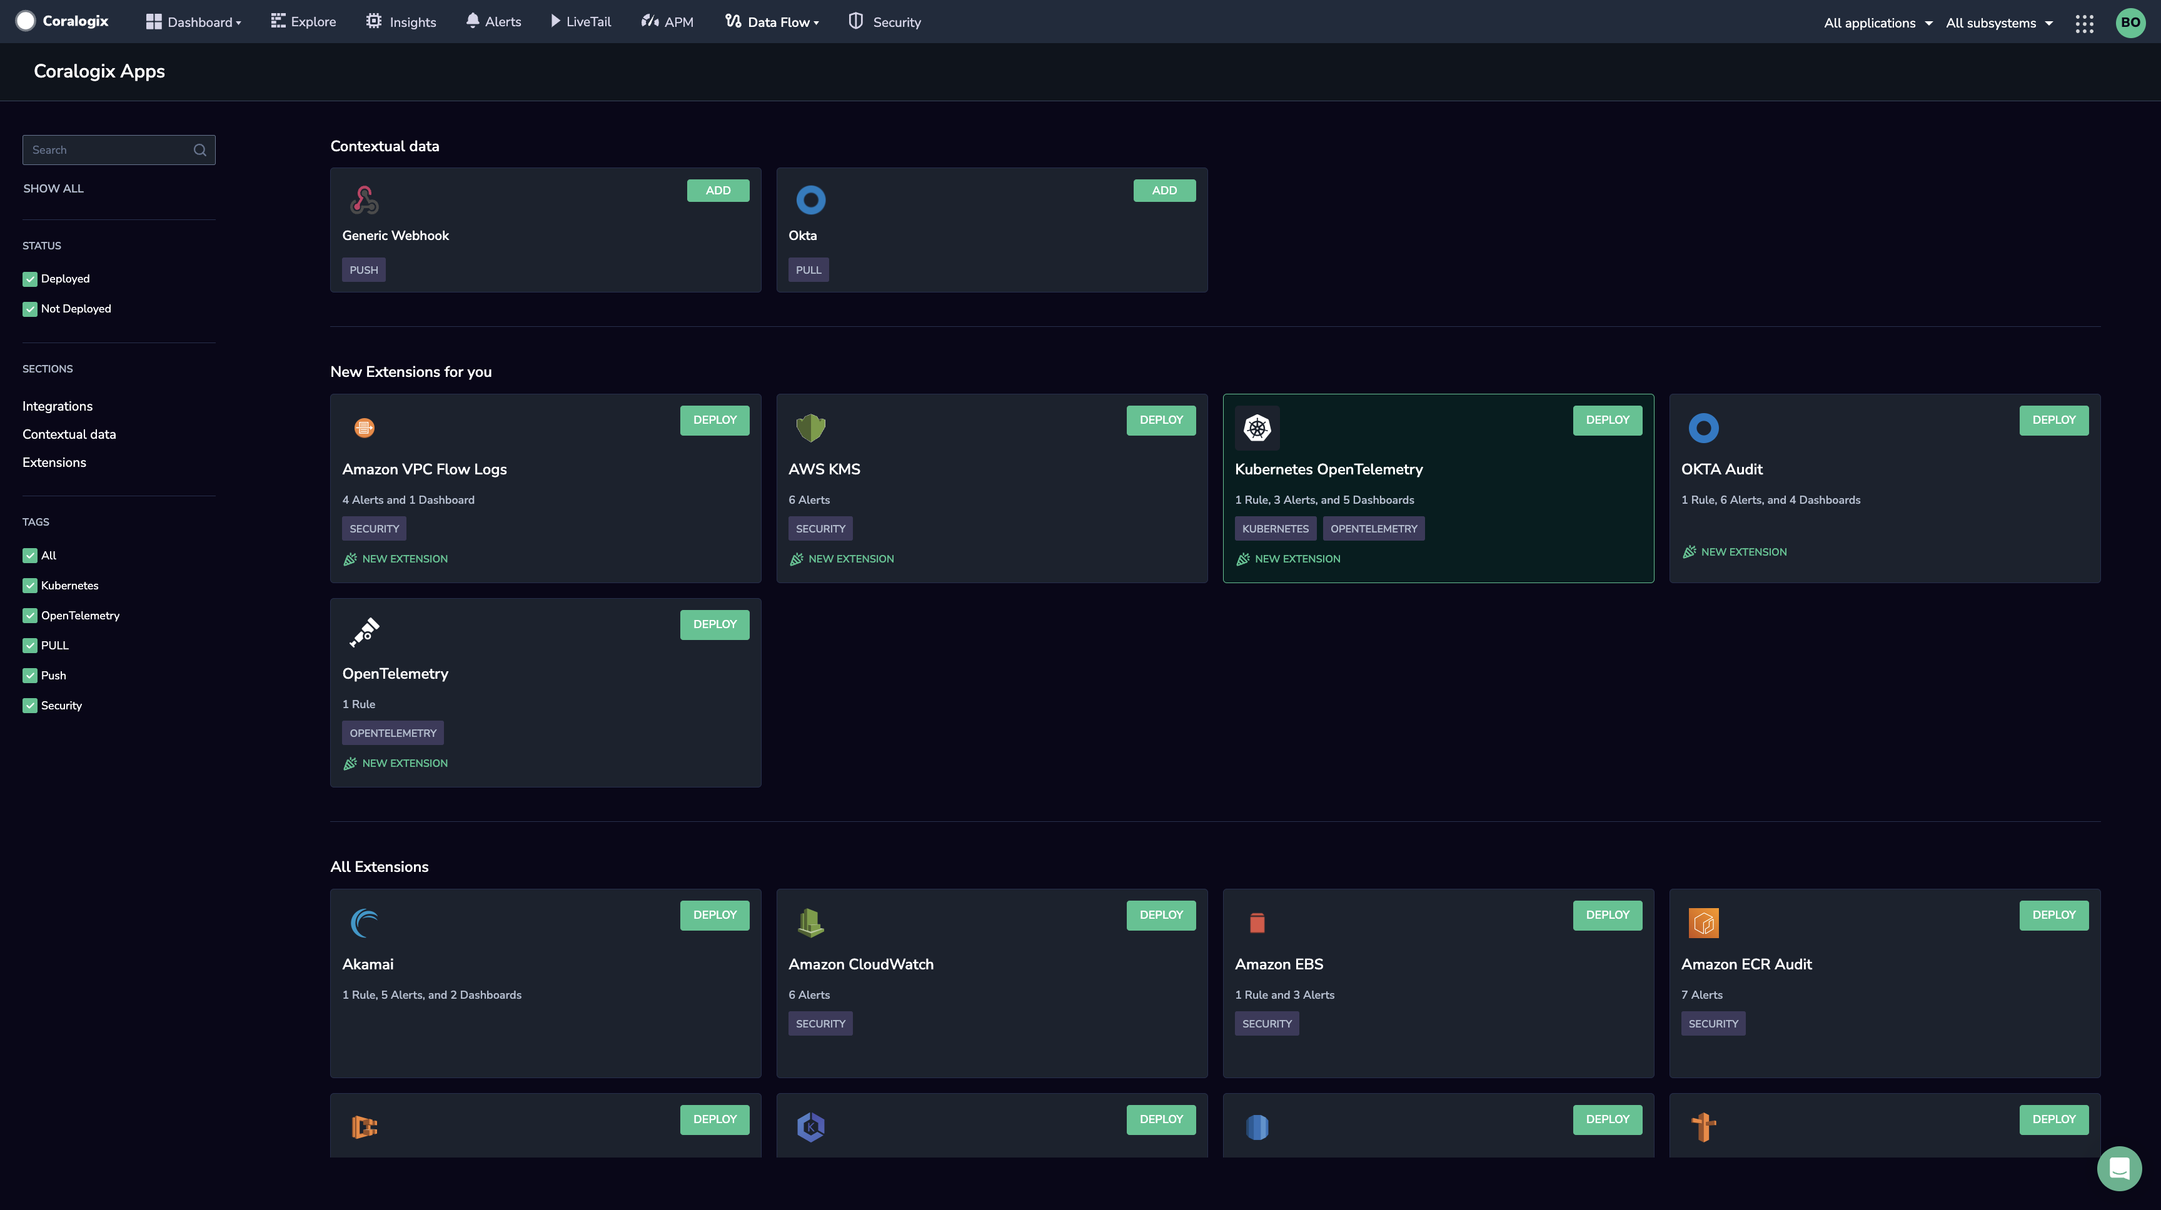The image size is (2161, 1210).
Task: Uncheck the Not Deployed status checkbox
Action: click(x=30, y=309)
